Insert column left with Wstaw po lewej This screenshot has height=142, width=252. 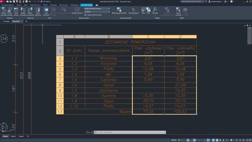click(23, 11)
